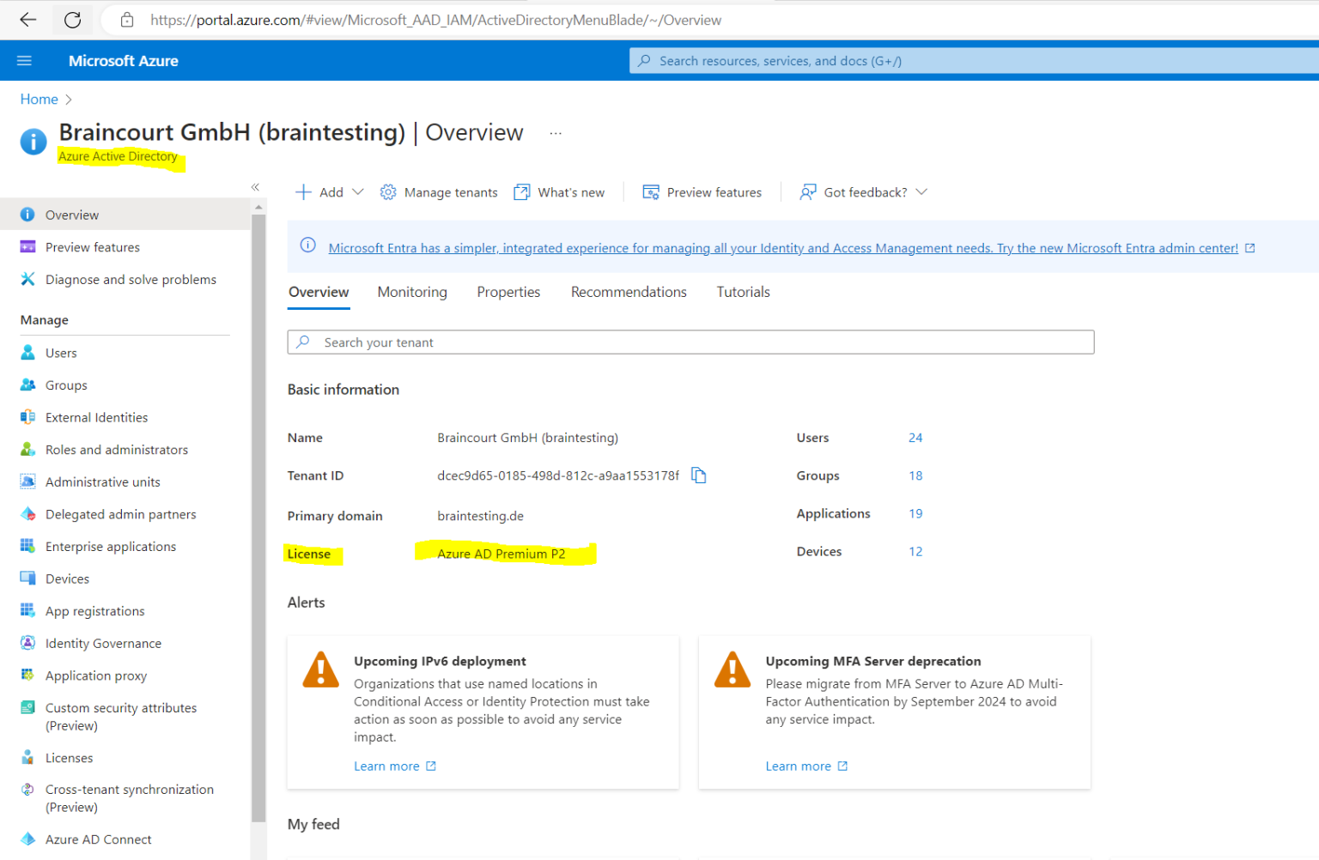Screen dimensions: 1319x860
Task: Select Identity Governance in the sidebar
Action: 103,643
